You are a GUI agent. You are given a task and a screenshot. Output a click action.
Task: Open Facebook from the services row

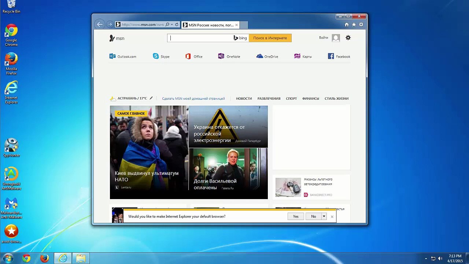339,56
